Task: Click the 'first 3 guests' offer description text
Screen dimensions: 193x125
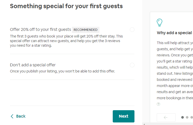Action: click(x=66, y=41)
